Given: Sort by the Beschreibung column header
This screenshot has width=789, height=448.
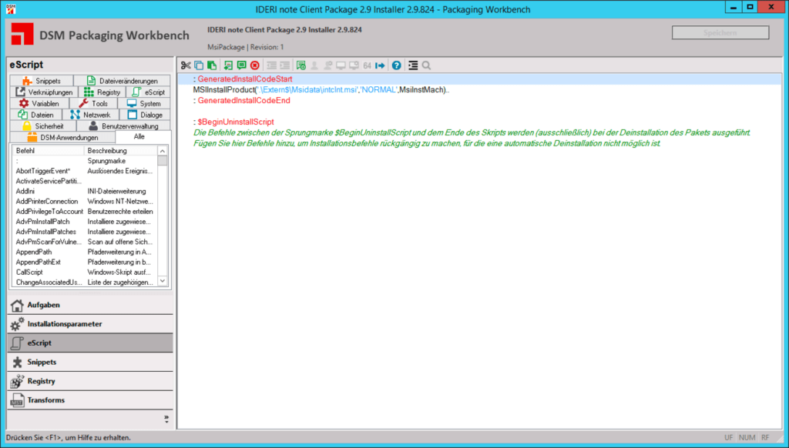Looking at the screenshot, I should click(x=121, y=151).
